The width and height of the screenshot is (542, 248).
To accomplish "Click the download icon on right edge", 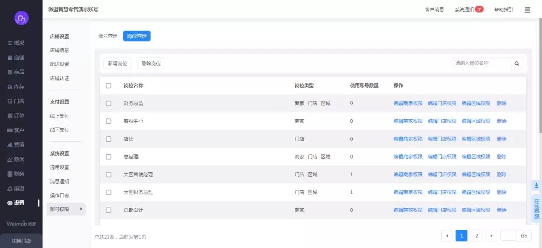I will (536, 185).
